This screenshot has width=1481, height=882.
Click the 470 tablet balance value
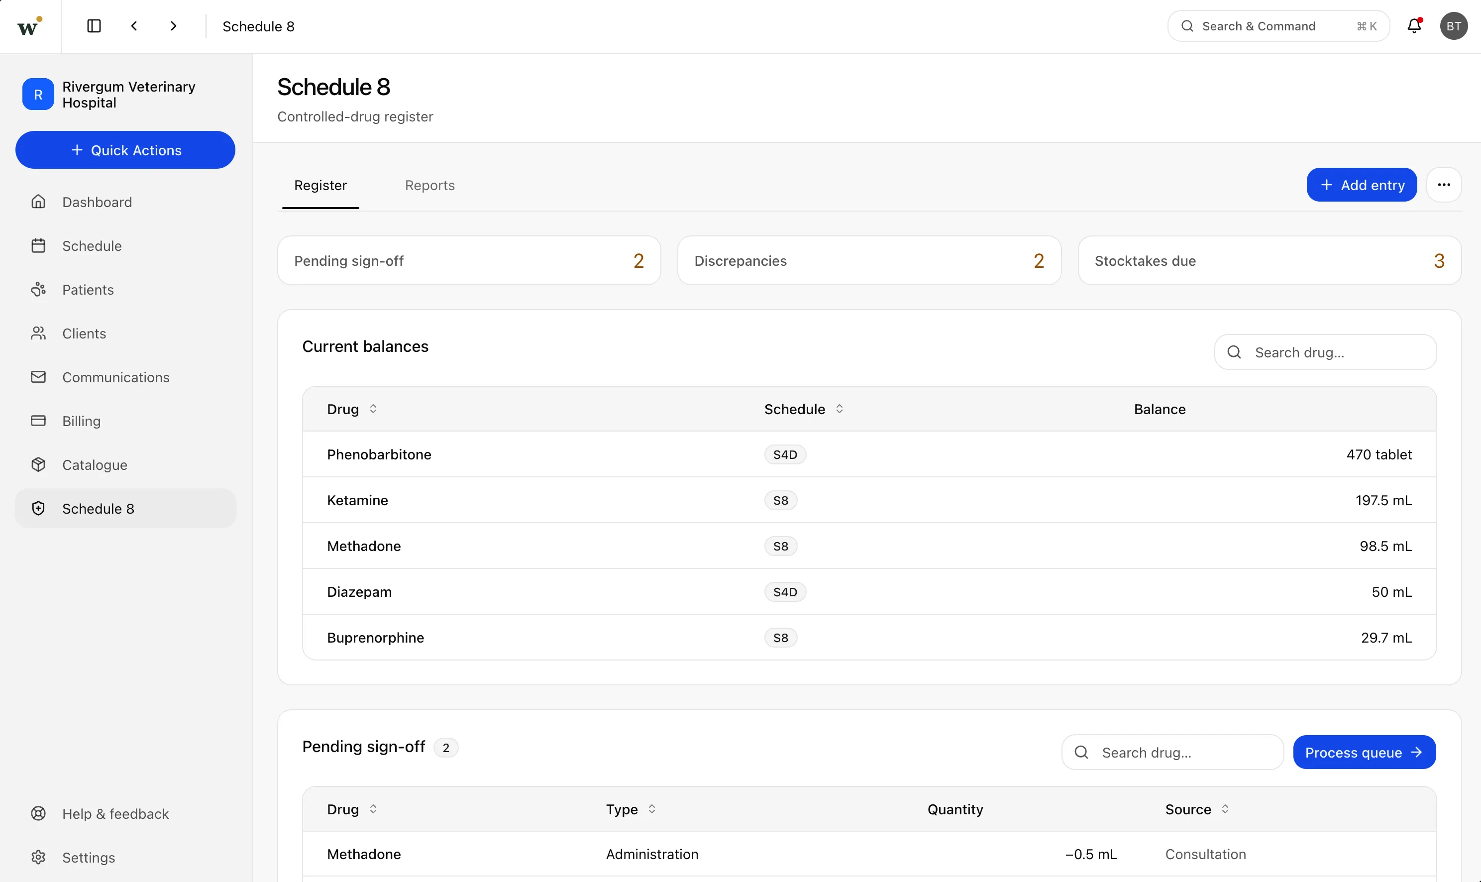click(1379, 454)
